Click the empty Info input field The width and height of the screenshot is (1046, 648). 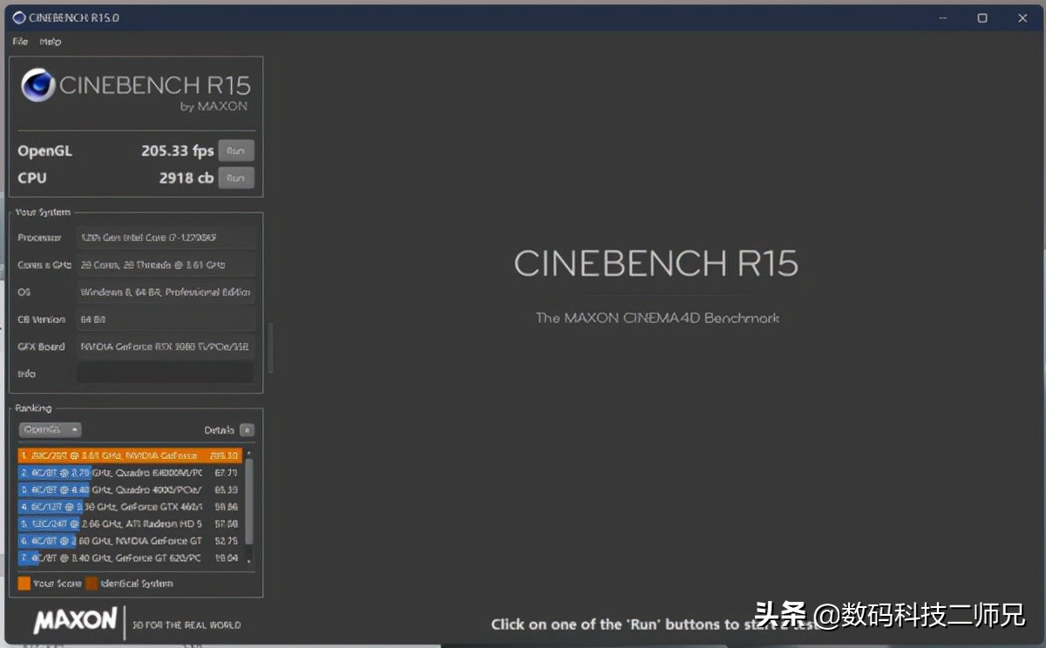pos(166,374)
